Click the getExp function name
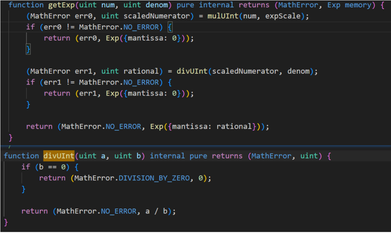Viewport: 391px width, 233px height. (x=61, y=5)
